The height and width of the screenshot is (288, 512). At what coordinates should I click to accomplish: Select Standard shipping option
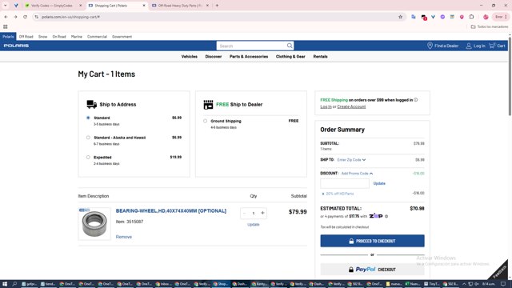(88, 118)
